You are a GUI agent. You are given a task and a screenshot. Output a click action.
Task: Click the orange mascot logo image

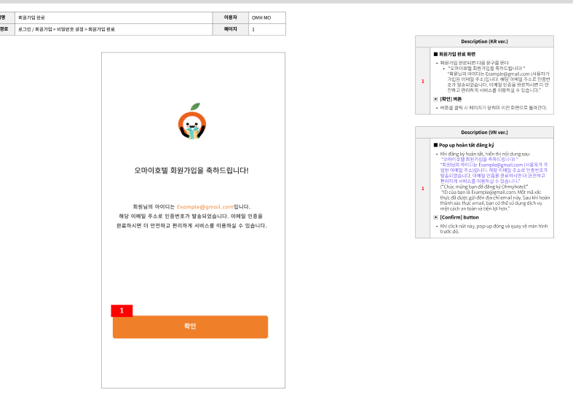[x=192, y=122]
